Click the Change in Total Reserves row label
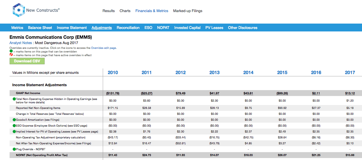362x160 pixels. pyautogui.click(x=50, y=114)
